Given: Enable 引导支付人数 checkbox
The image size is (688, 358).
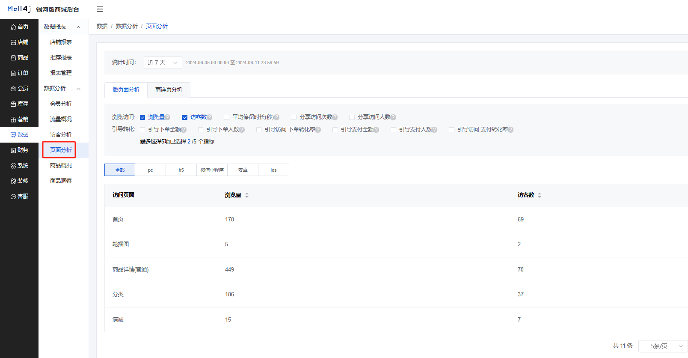Looking at the screenshot, I should [393, 130].
